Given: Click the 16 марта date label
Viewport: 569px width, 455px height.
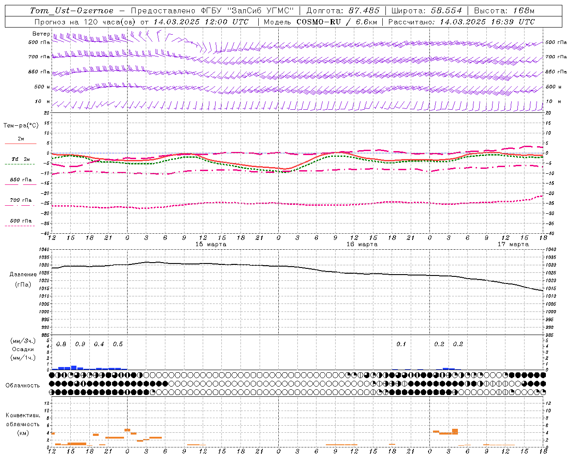Looking at the screenshot, I should pos(362,244).
